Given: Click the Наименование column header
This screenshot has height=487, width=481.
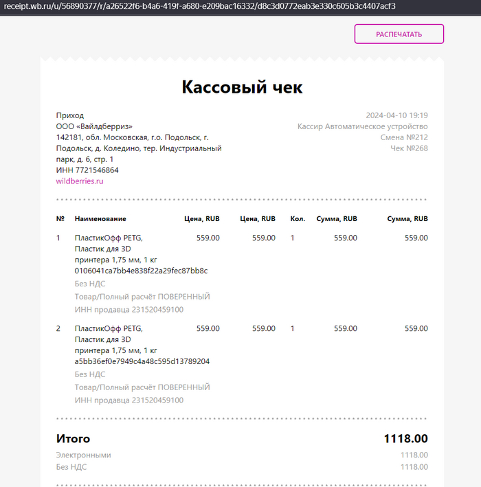Looking at the screenshot, I should [100, 219].
